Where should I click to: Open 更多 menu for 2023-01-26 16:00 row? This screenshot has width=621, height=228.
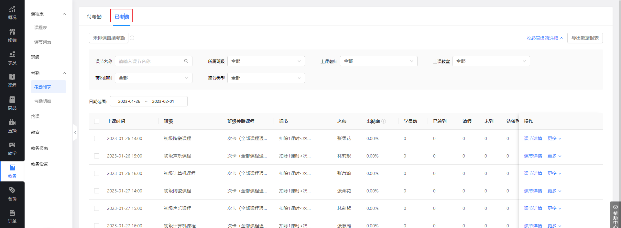(x=554, y=173)
